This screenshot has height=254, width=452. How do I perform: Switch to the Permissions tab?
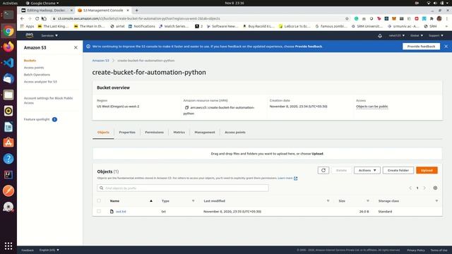pos(154,132)
